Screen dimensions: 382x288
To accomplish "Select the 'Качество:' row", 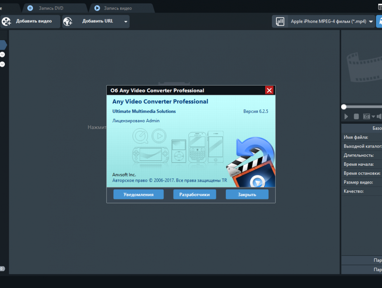I will point(362,191).
